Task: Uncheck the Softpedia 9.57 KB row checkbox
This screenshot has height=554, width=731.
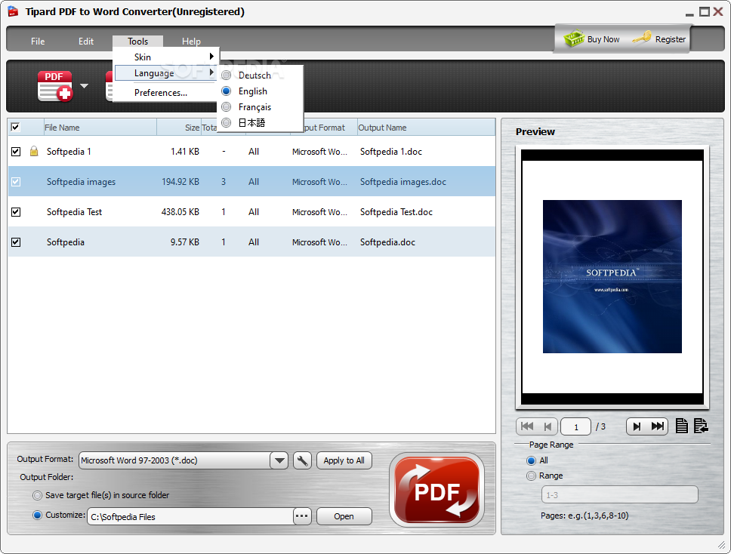Action: pyautogui.click(x=16, y=242)
